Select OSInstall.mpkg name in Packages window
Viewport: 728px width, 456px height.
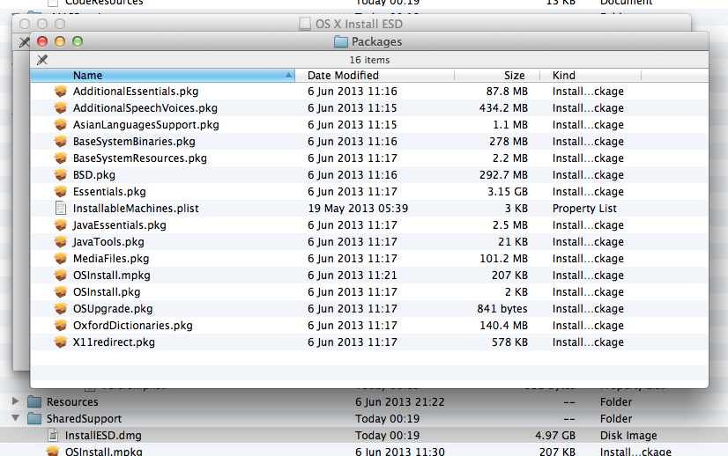coord(112,275)
